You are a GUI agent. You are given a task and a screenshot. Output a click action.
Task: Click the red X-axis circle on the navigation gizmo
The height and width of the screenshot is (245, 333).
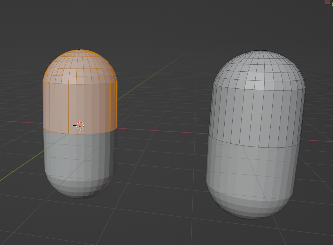pyautogui.click(x=327, y=2)
